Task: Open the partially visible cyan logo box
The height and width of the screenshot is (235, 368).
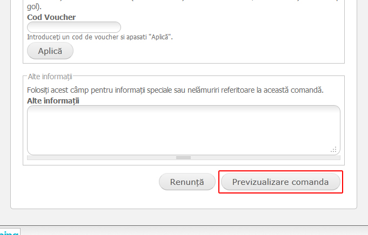Action: point(10,232)
